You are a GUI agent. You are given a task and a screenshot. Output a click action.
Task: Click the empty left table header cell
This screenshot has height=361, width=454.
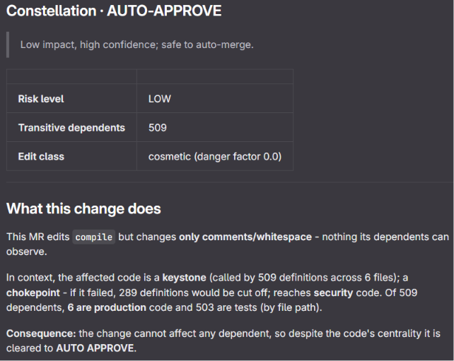tap(71, 77)
